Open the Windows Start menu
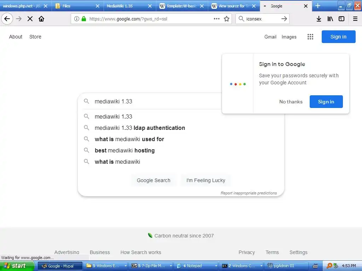Image resolution: width=362 pixels, height=271 pixels. (17, 266)
